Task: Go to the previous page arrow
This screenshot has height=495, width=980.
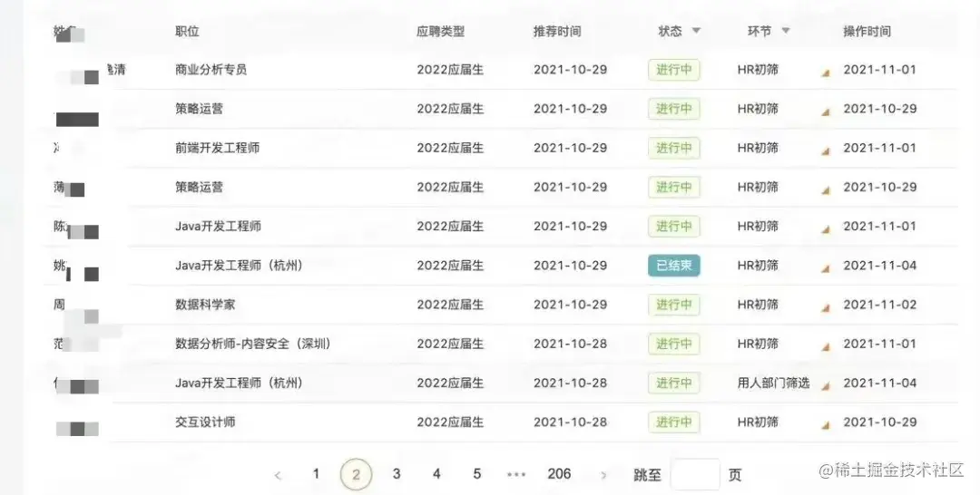Action: pos(278,476)
